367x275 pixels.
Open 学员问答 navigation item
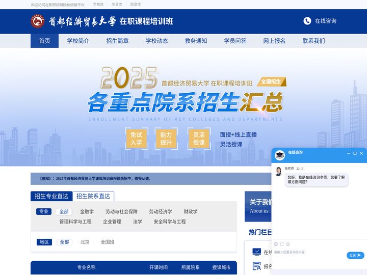(x=235, y=41)
